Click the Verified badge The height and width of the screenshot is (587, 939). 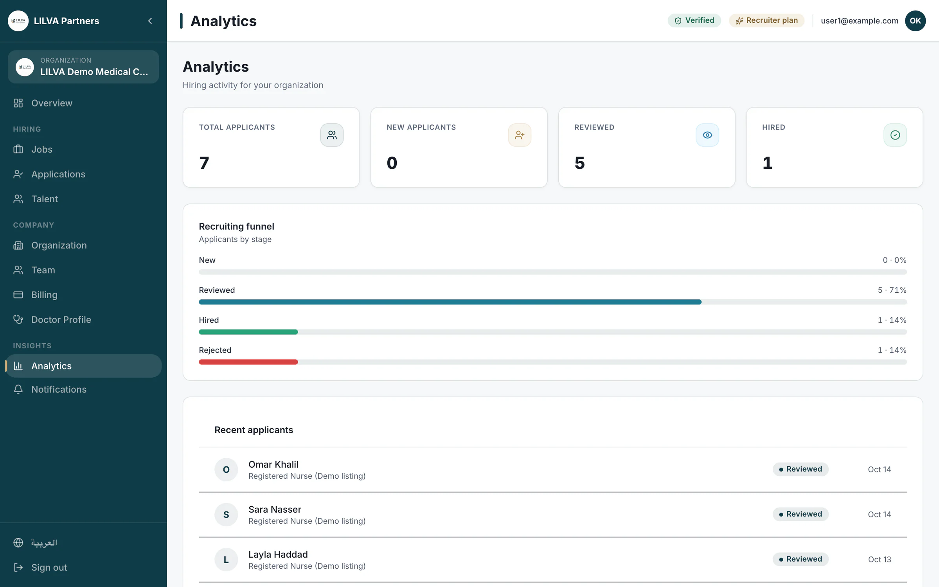pos(694,20)
